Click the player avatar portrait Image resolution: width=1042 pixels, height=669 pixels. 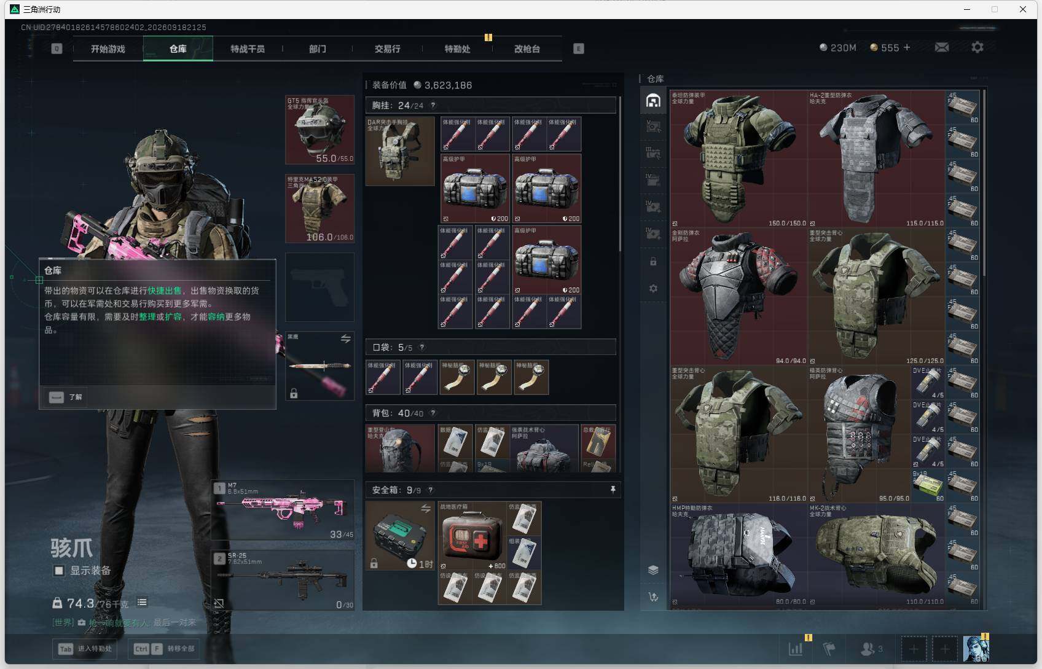click(x=976, y=649)
